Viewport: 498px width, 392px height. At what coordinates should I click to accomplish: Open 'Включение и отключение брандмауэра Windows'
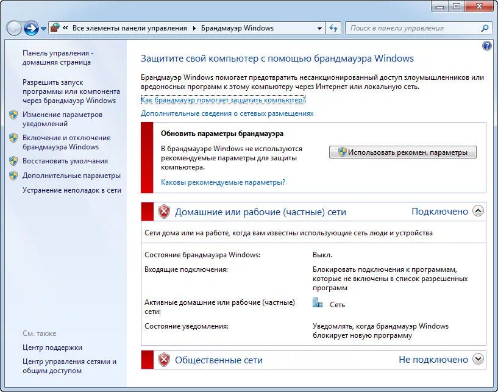[x=66, y=142]
